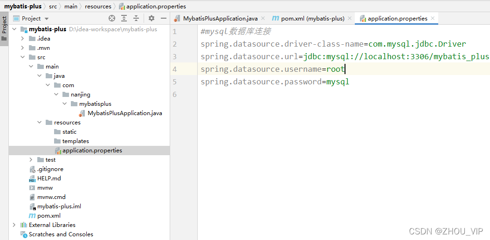
Task: Close the pom.xml (mybatis-plus) tab
Action: tap(349, 19)
